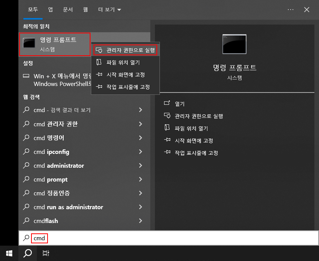
Task: Click 열기 in the preview pane
Action: pos(180,104)
